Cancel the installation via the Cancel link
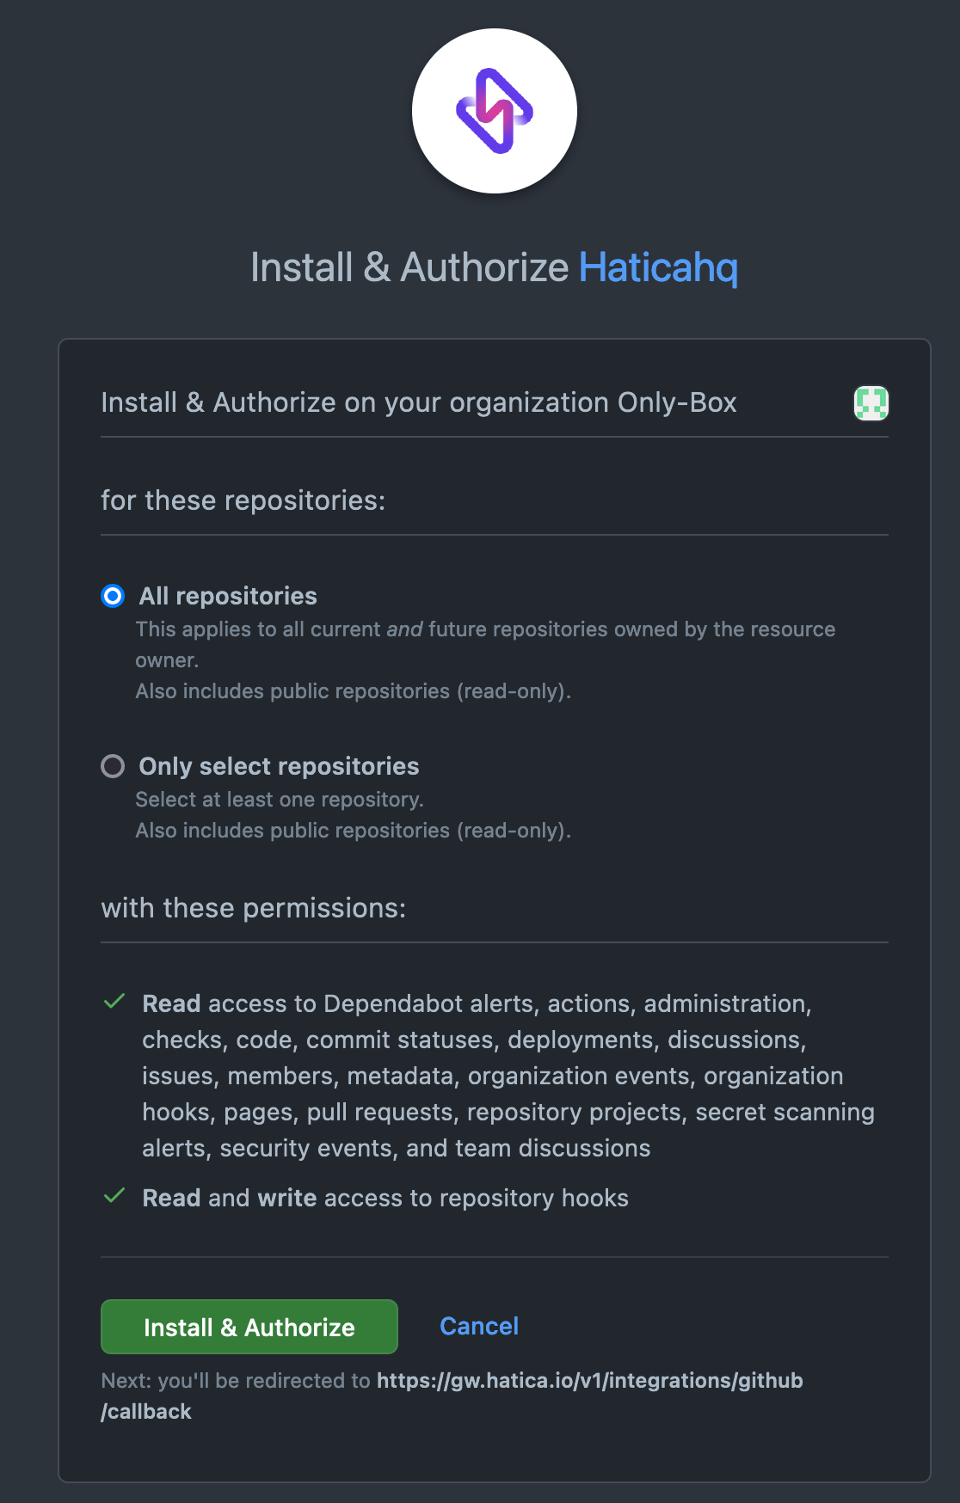The image size is (960, 1503). tap(479, 1326)
